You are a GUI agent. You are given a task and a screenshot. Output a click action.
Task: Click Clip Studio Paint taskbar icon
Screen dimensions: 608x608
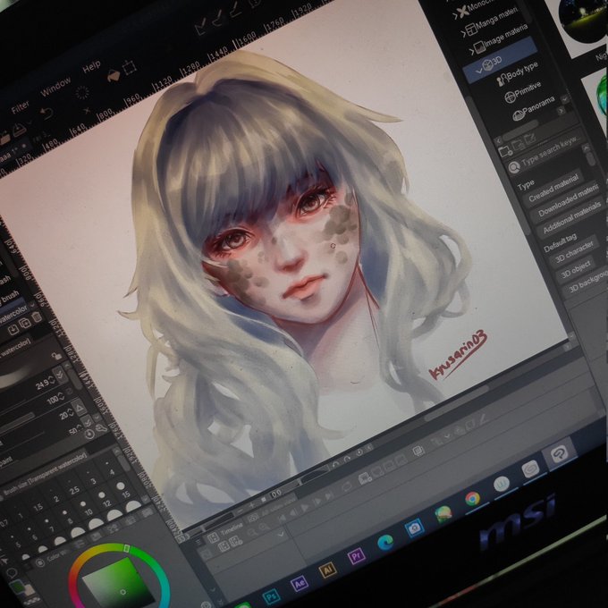click(559, 454)
